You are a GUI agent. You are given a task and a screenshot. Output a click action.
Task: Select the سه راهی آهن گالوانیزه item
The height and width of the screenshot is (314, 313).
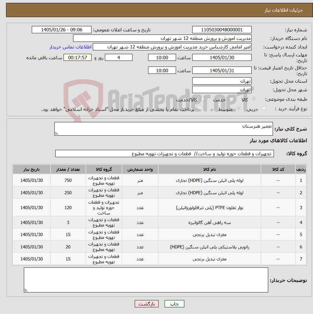tap(209, 222)
